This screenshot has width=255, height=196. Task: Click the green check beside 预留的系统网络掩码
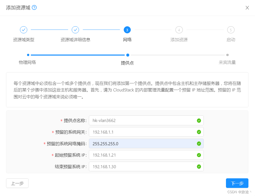[x=199, y=143]
